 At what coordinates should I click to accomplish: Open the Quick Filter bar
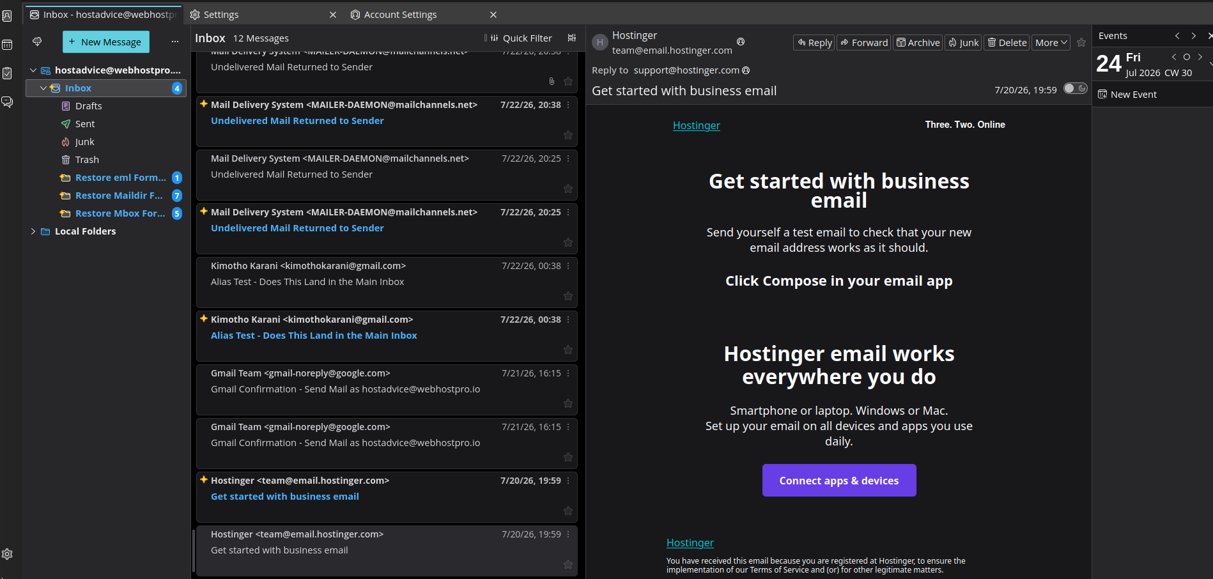click(520, 38)
